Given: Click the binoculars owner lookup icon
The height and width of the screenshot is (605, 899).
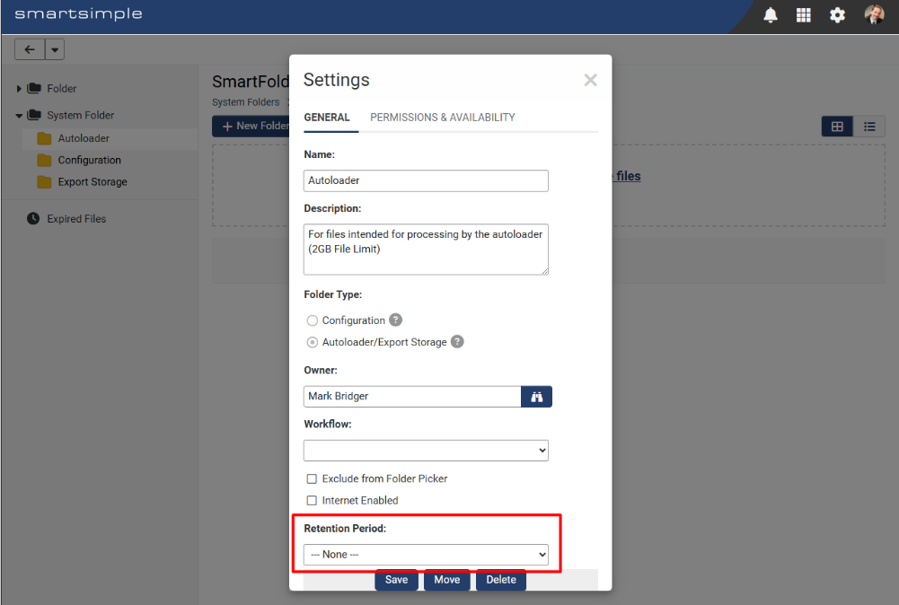Looking at the screenshot, I should pos(537,397).
